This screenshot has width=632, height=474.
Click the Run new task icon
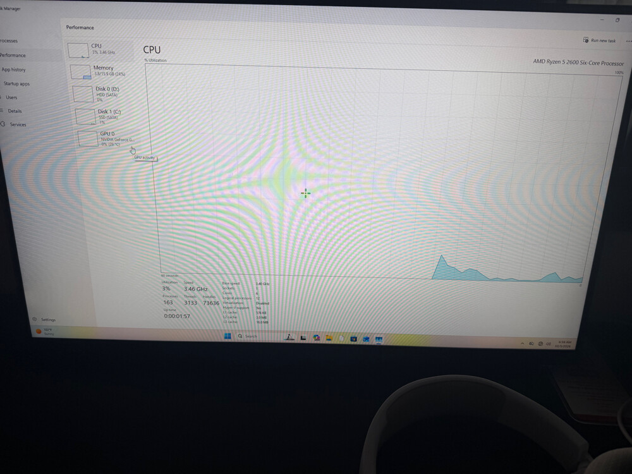586,39
